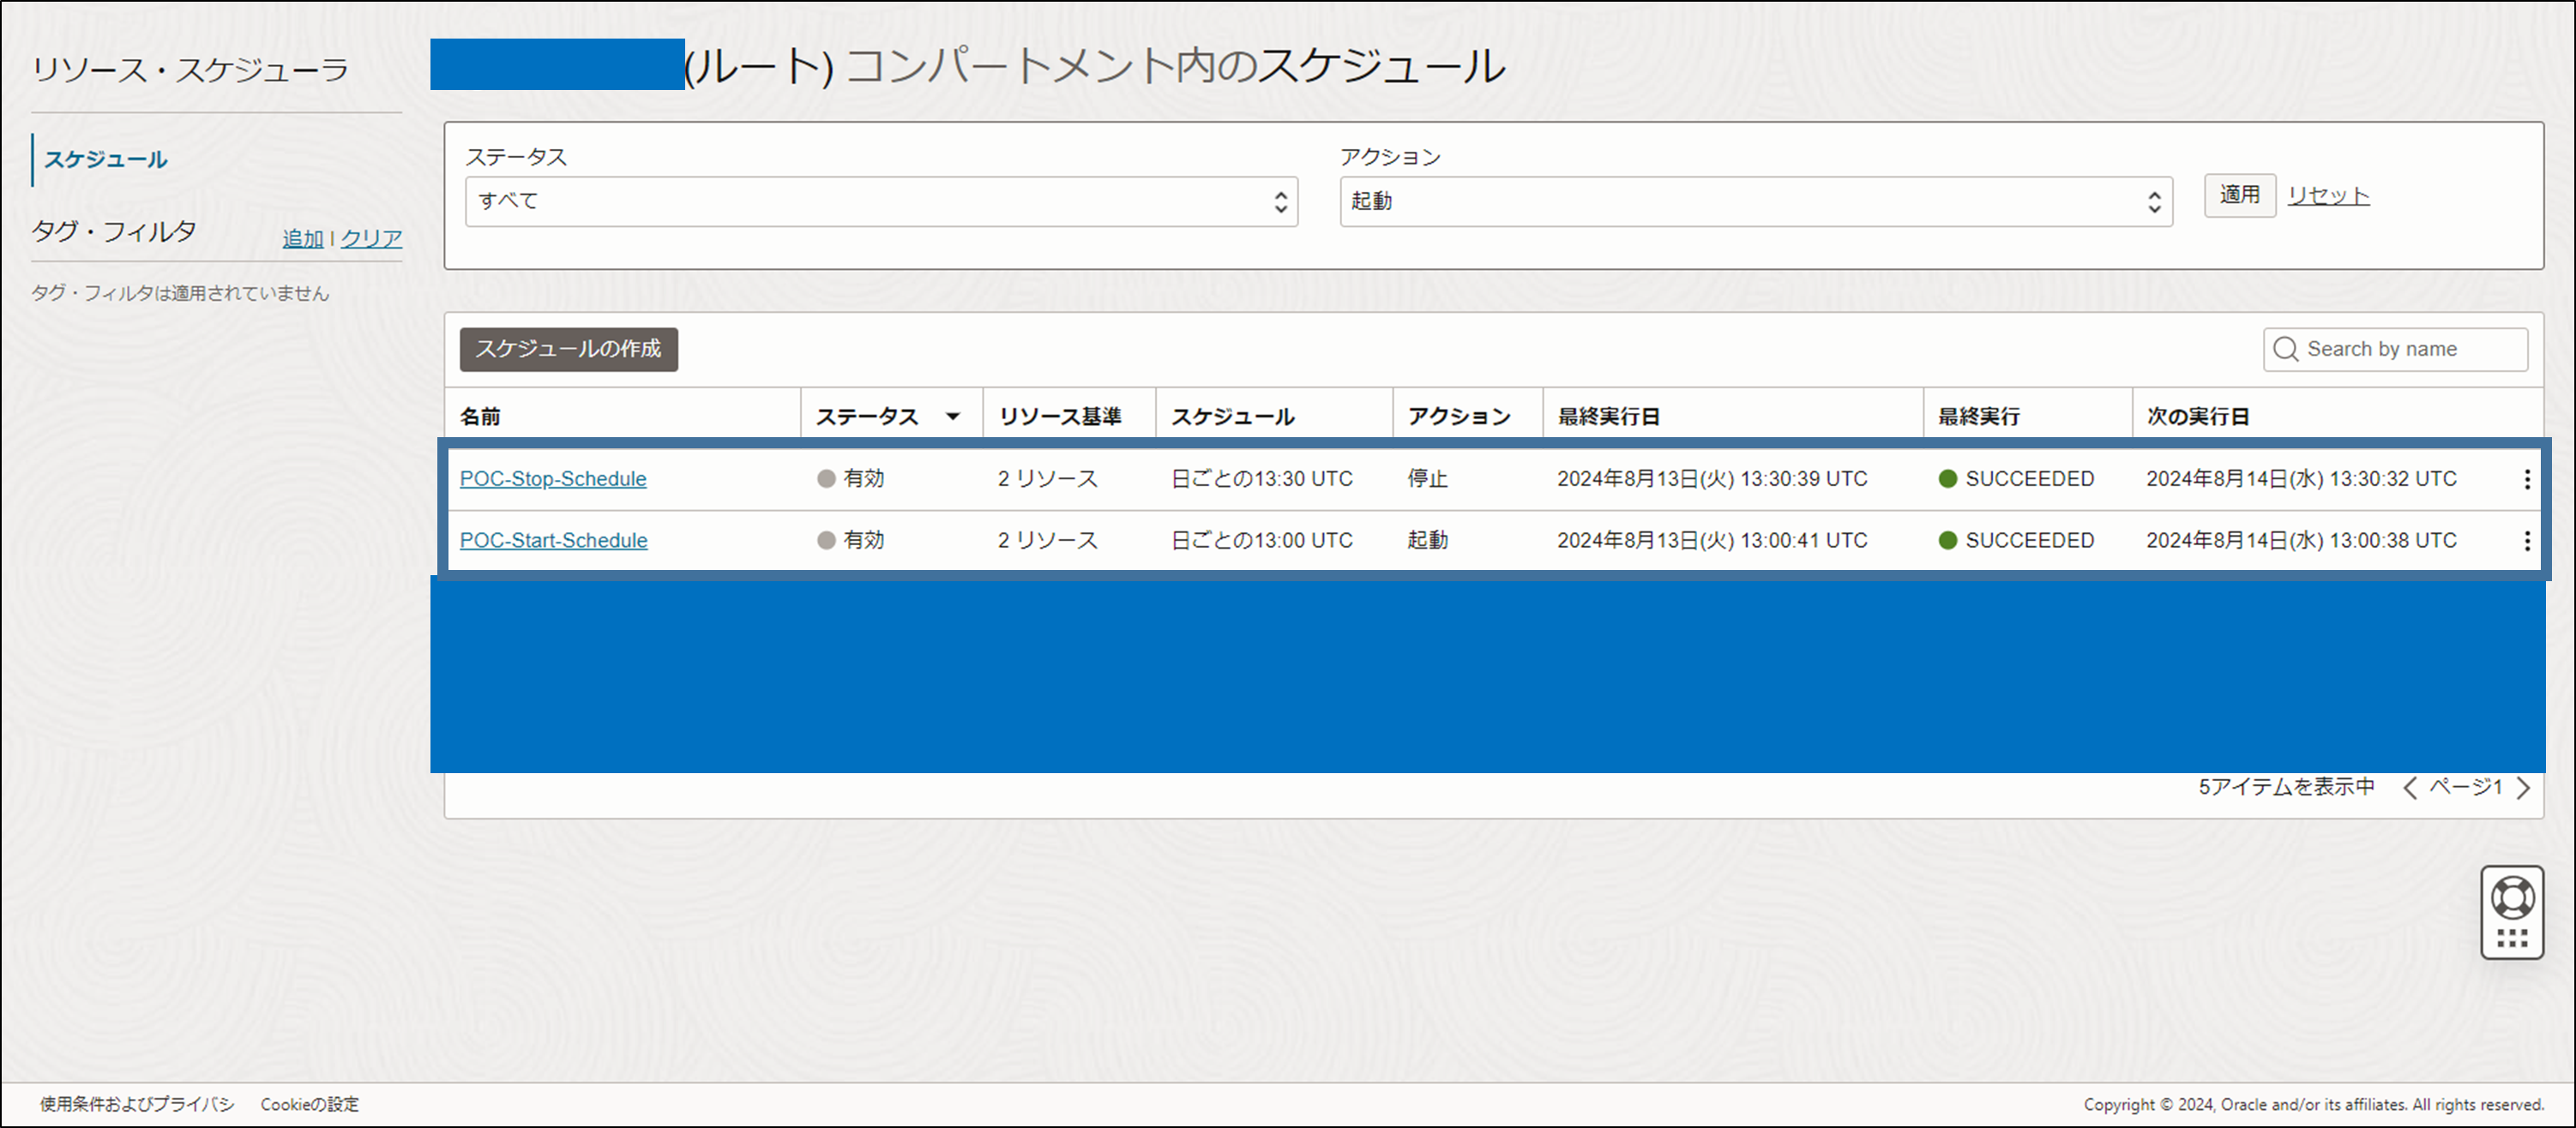2576x1128 pixels.
Task: Open actions menu for POC-Start-Schedule row
Action: pos(2527,541)
